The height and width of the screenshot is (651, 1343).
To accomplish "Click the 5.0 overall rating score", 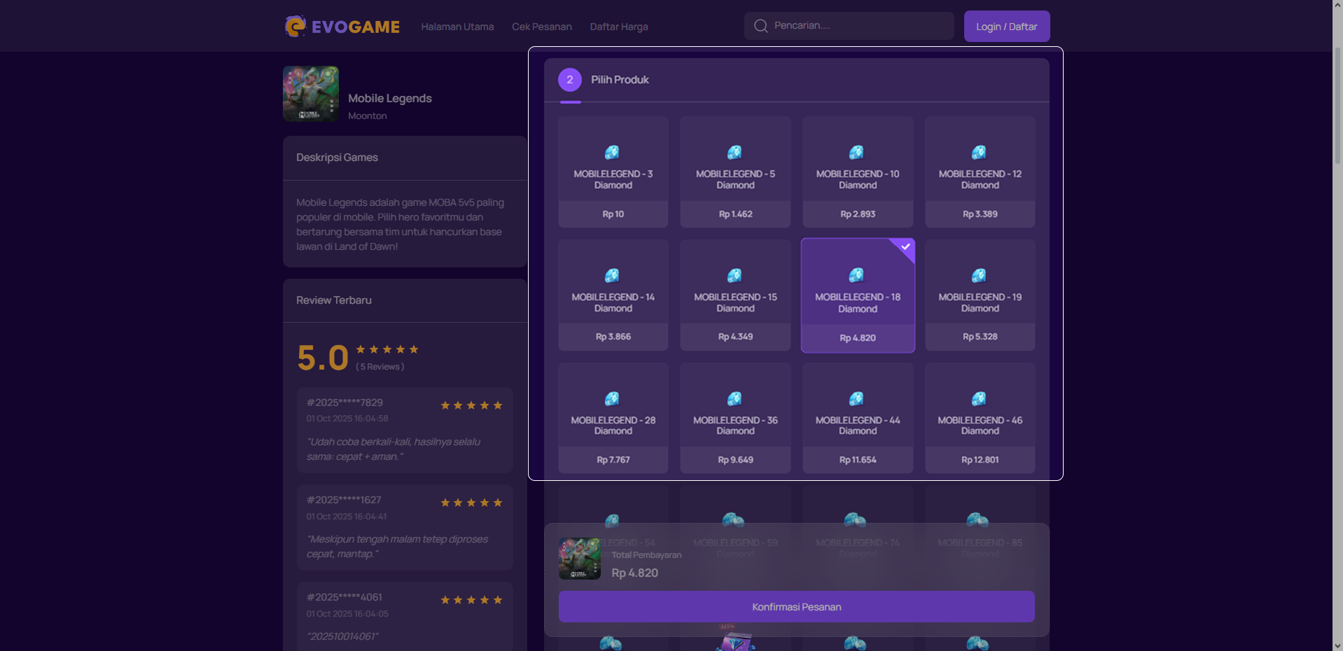I will pos(323,358).
